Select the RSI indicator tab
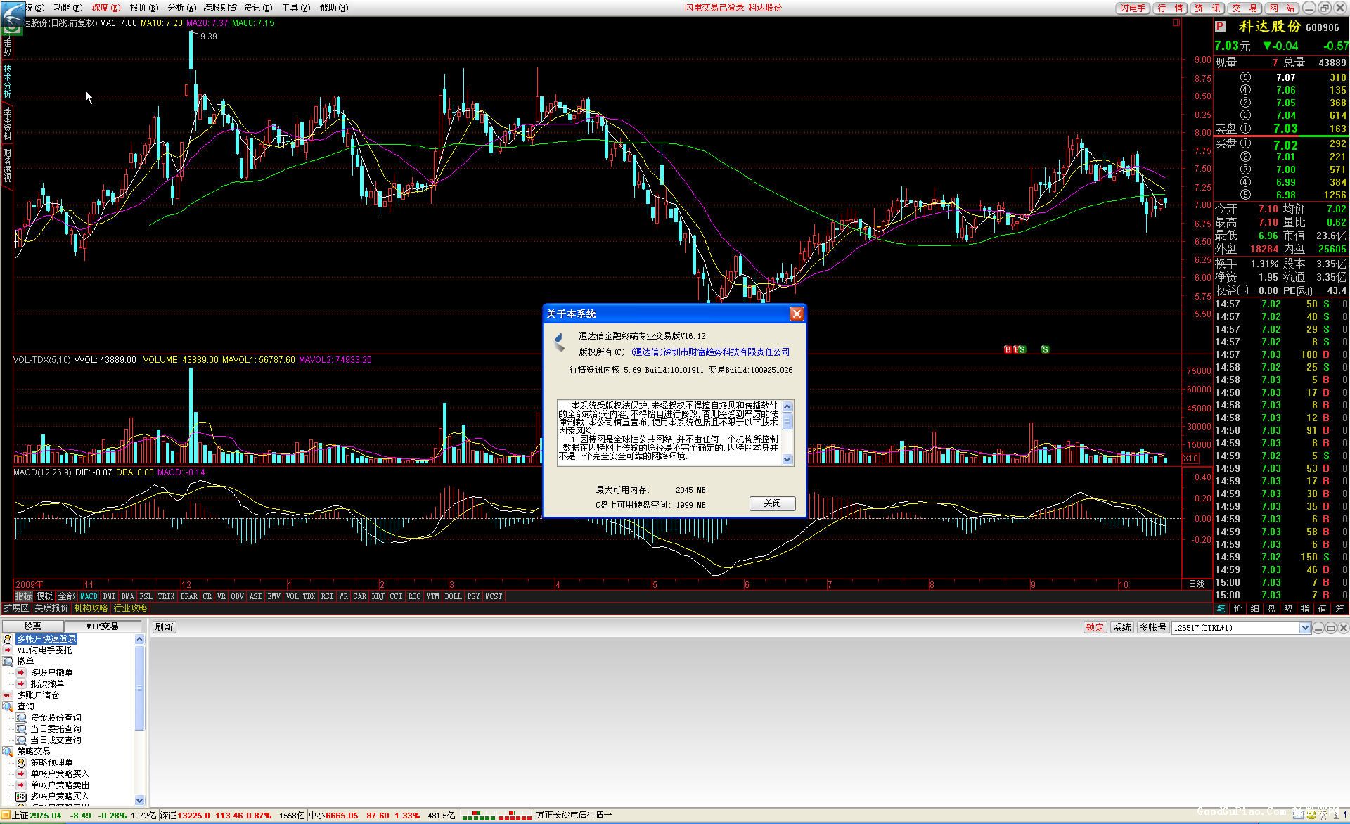 click(x=327, y=596)
